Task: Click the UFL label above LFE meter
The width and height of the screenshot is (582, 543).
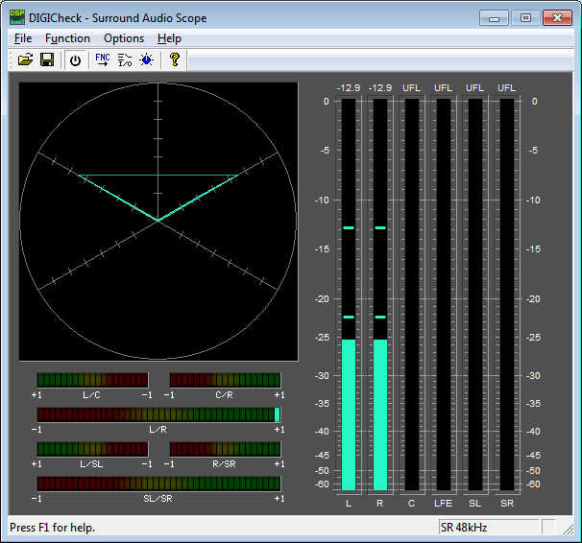Action: coord(444,88)
